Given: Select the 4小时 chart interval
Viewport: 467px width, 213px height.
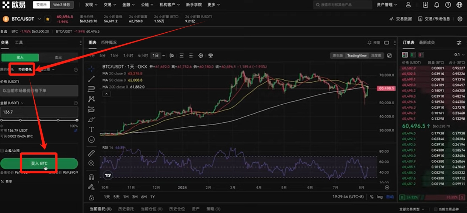Looking at the screenshot, I should click(143, 55).
